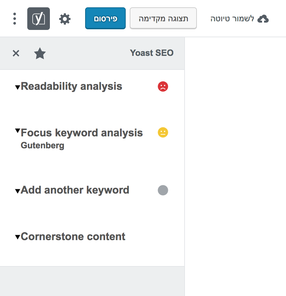286x296 pixels.
Task: Open the three-dot options menu
Action: (x=14, y=19)
